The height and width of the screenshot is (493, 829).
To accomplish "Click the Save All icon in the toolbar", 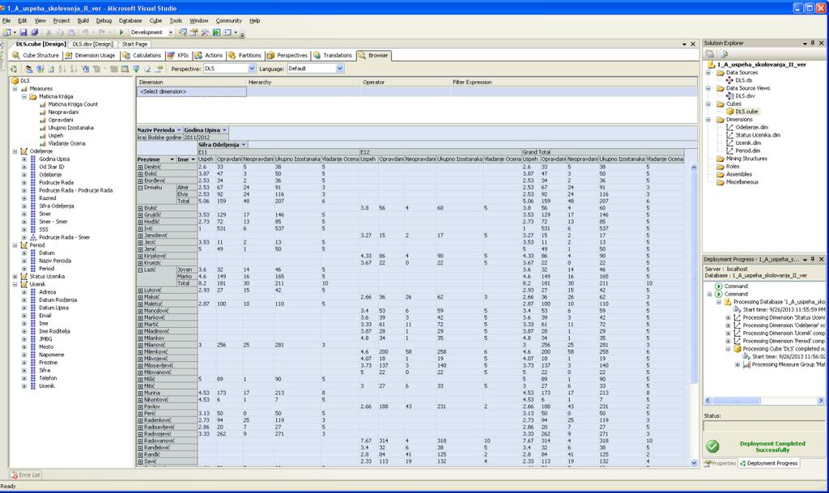I will (34, 32).
